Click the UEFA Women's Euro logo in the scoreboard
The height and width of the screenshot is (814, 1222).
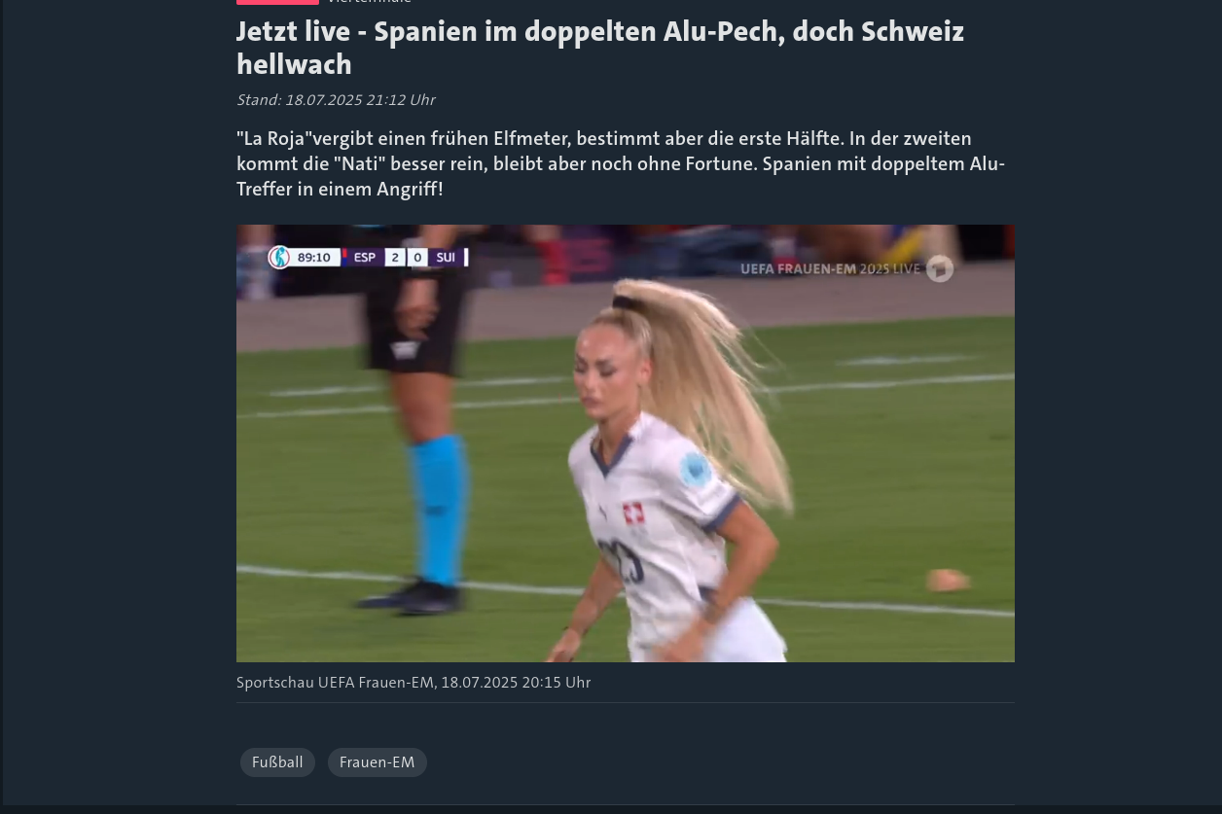click(x=279, y=258)
